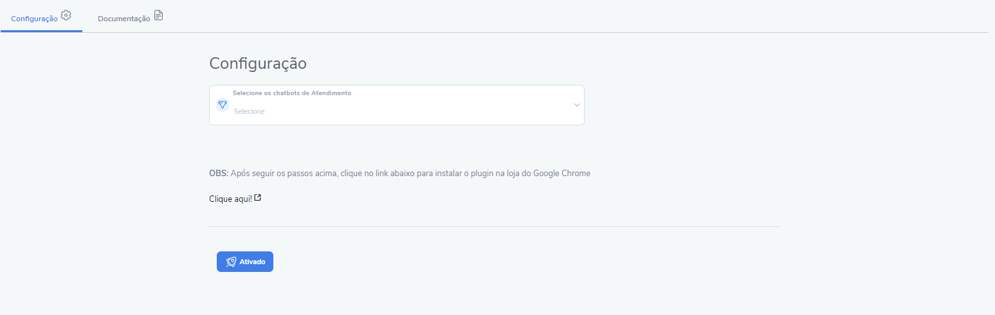Click the gear icon beside Configuração tab
Image resolution: width=995 pixels, height=315 pixels.
point(66,15)
